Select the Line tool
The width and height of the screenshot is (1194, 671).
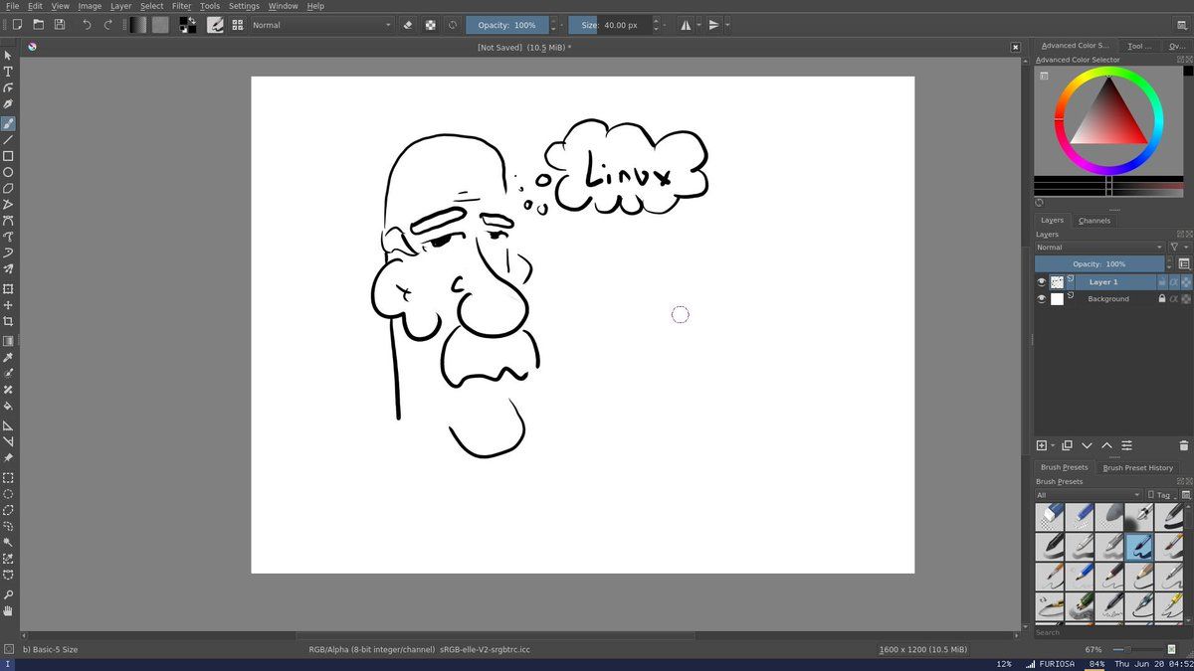point(8,140)
